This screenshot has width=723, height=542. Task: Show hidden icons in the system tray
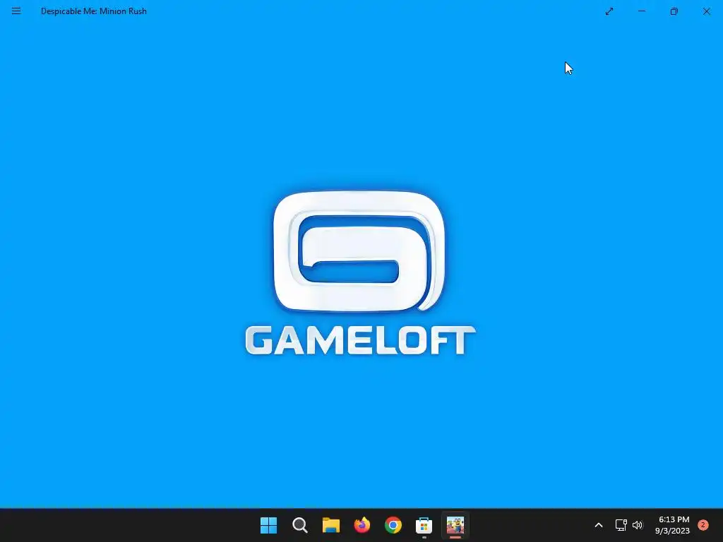point(599,525)
